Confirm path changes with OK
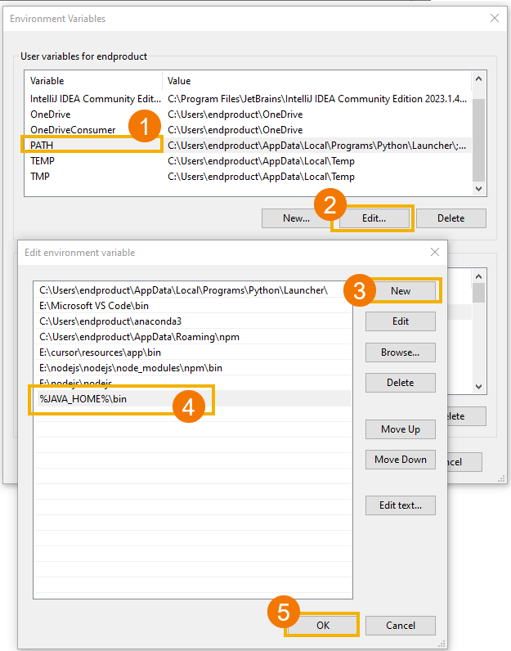Image resolution: width=511 pixels, height=651 pixels. (321, 626)
